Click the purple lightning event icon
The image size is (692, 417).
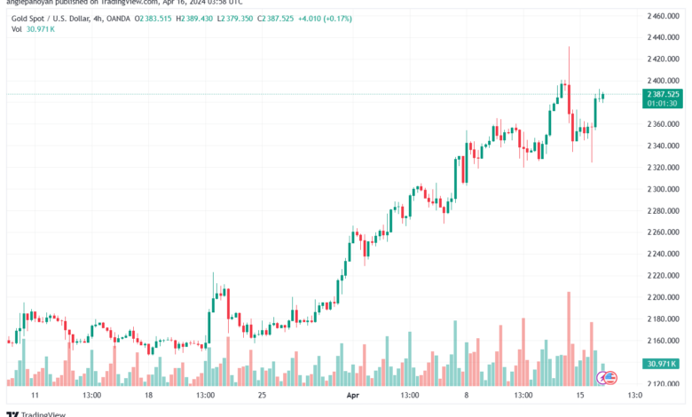click(x=602, y=378)
